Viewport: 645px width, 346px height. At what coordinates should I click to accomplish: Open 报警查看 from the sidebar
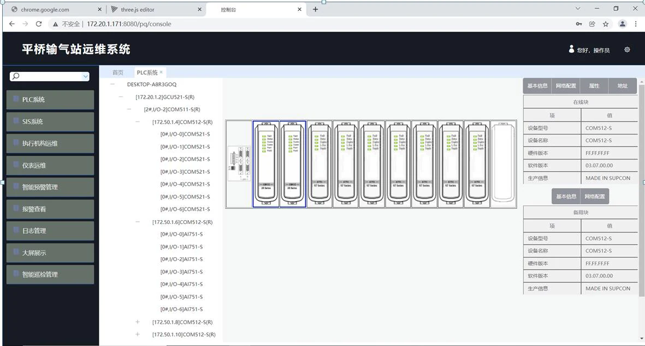pyautogui.click(x=50, y=209)
